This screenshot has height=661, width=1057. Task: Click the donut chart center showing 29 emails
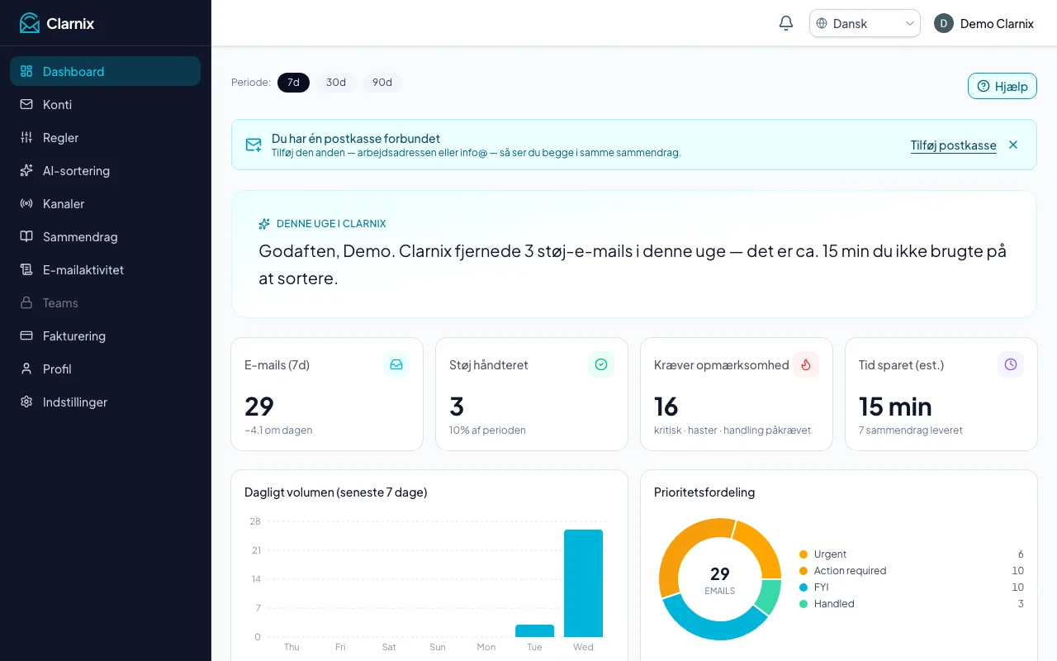click(720, 579)
